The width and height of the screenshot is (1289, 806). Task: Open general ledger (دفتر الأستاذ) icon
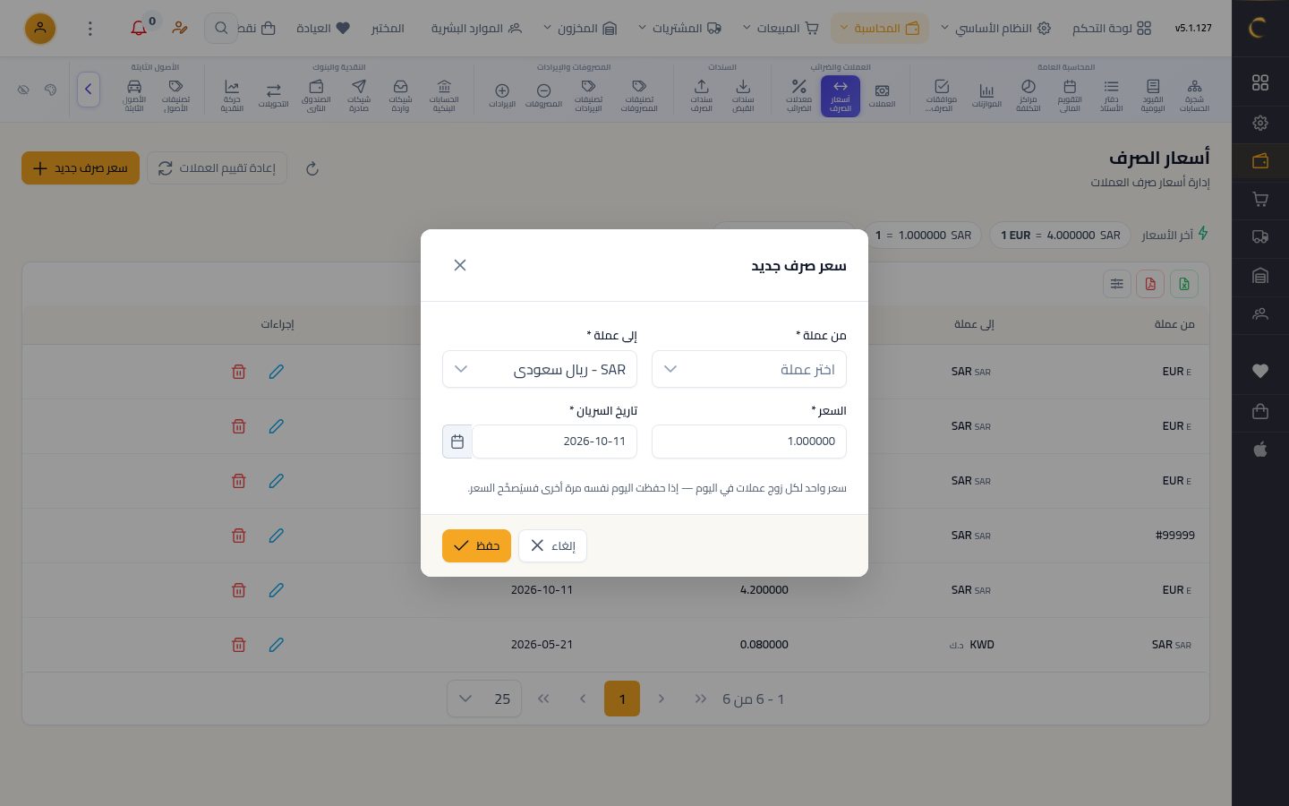[1111, 96]
